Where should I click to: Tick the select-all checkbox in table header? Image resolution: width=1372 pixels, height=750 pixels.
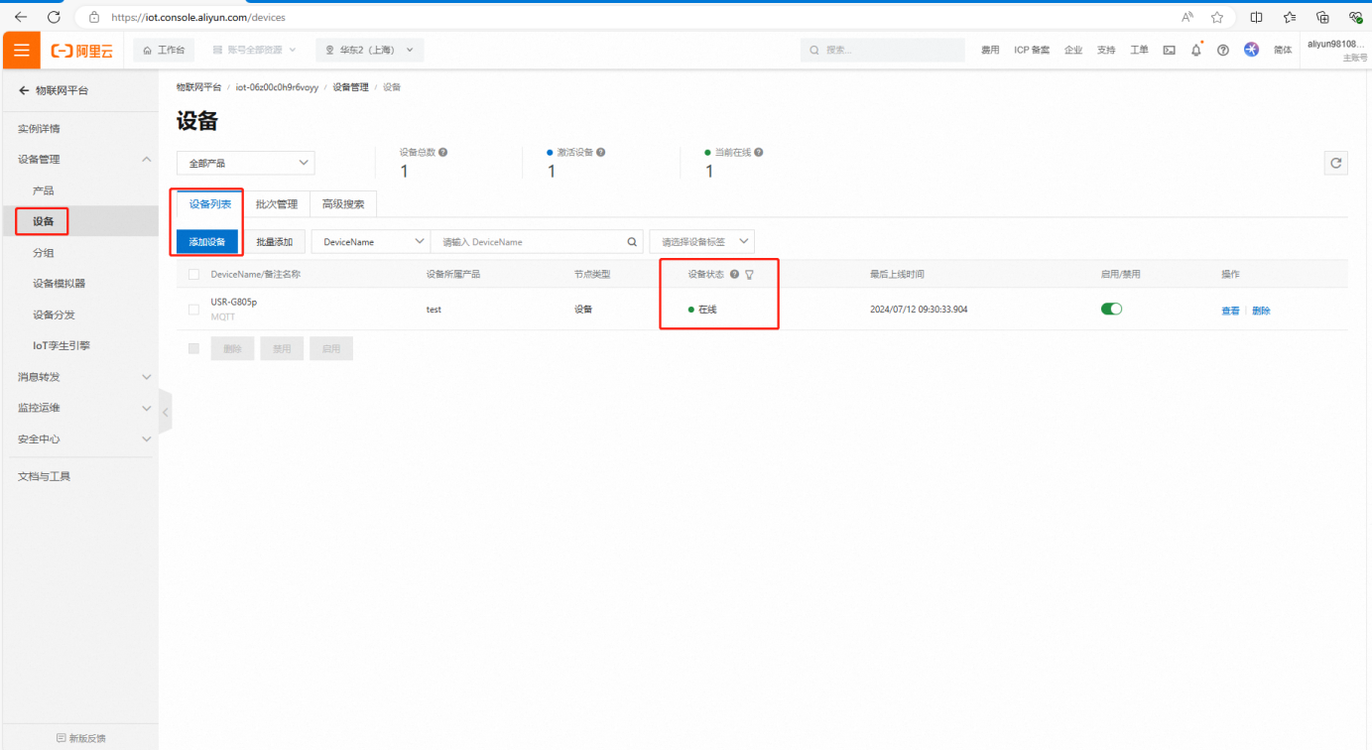click(x=193, y=275)
